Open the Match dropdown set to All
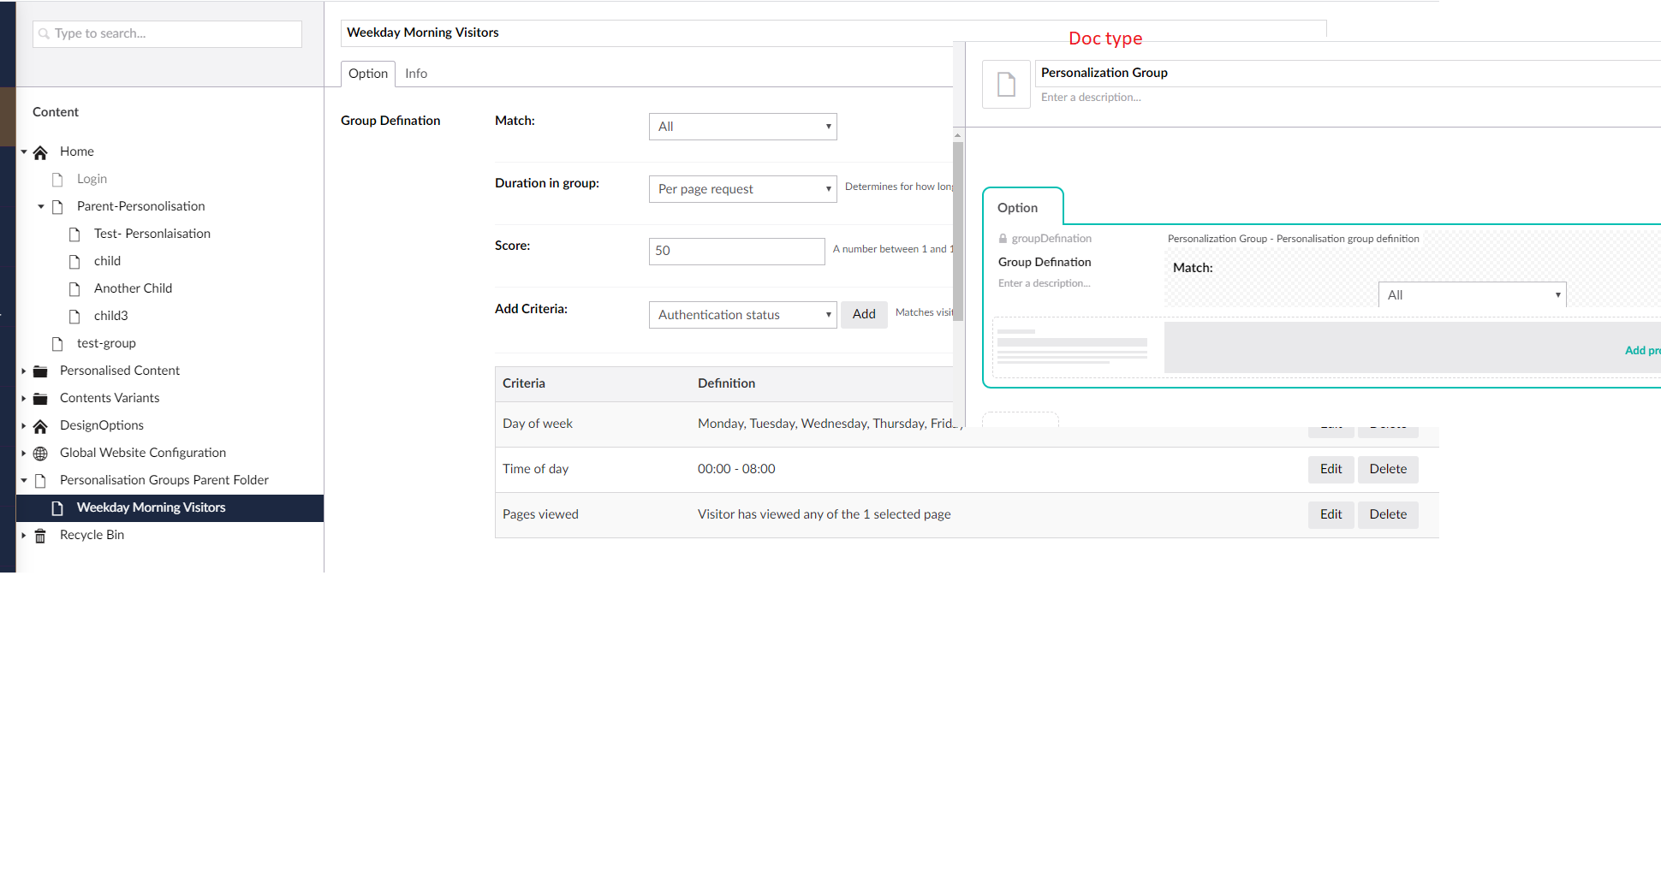The height and width of the screenshot is (890, 1661). [x=742, y=127]
